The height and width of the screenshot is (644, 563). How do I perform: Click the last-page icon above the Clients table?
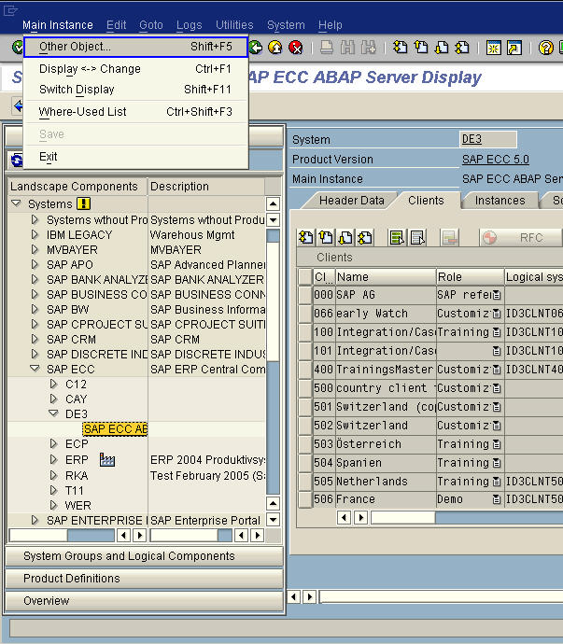(365, 237)
